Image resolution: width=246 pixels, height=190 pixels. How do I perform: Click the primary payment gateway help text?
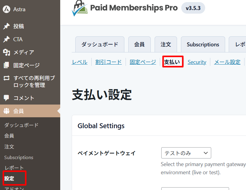203,168
